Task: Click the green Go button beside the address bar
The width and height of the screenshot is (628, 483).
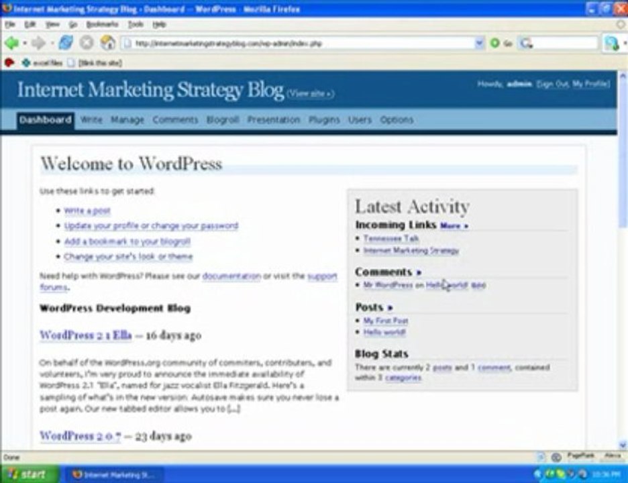Action: 501,43
